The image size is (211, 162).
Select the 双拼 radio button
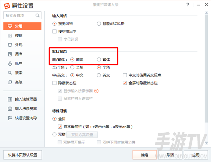[x=55, y=135]
